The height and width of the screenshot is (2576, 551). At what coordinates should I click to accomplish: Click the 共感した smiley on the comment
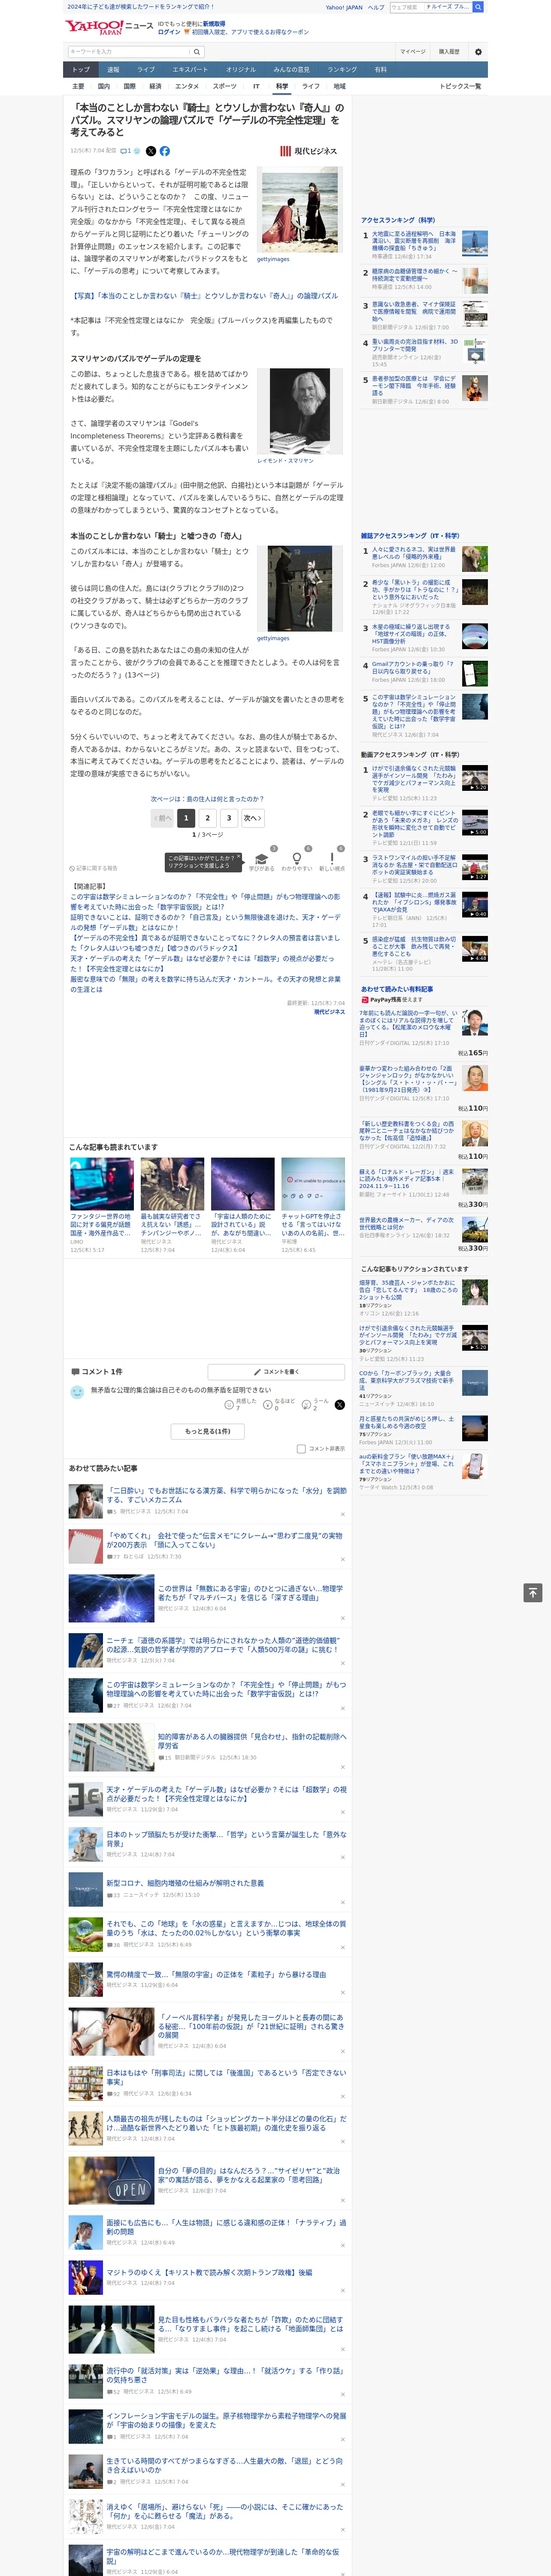click(x=230, y=1405)
